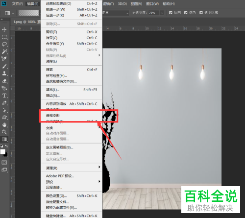Choose Adobe PDF 预设... menu item
Image resolution: width=245 pixels, height=218 pixels.
pos(72,176)
